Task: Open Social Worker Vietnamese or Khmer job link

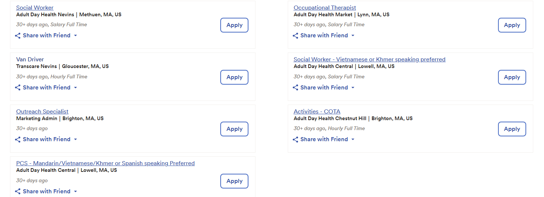Action: click(369, 60)
